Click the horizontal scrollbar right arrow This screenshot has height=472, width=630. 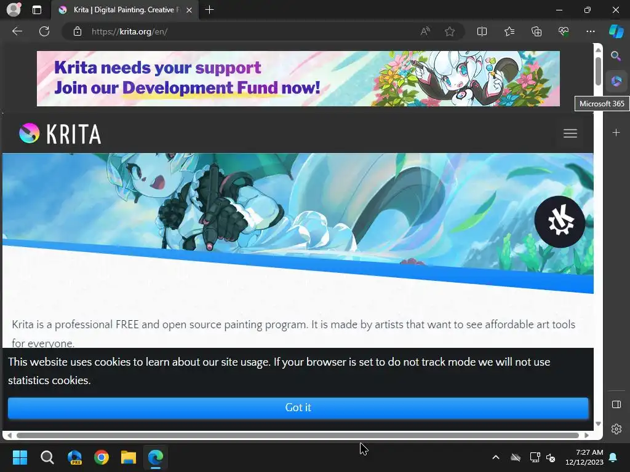tap(586, 436)
